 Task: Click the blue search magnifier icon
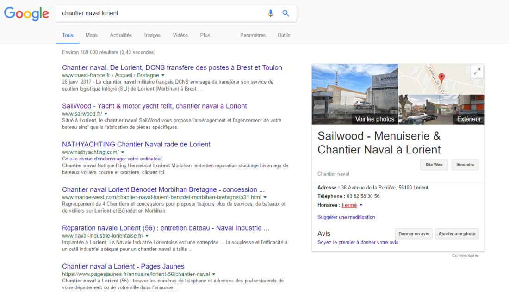coord(286,13)
